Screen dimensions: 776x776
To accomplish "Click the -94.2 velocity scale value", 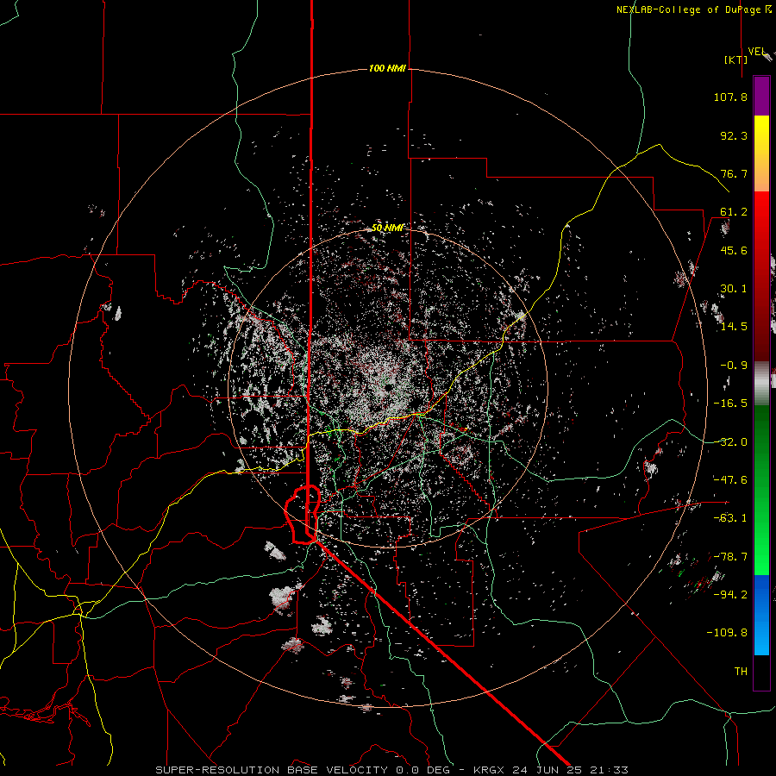I will [730, 595].
